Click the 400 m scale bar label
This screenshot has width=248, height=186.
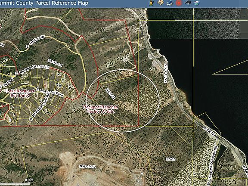click(x=29, y=180)
